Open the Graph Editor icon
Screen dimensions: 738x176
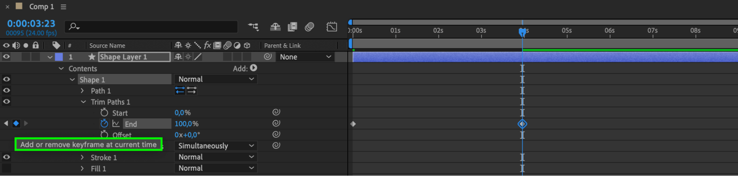pyautogui.click(x=332, y=27)
